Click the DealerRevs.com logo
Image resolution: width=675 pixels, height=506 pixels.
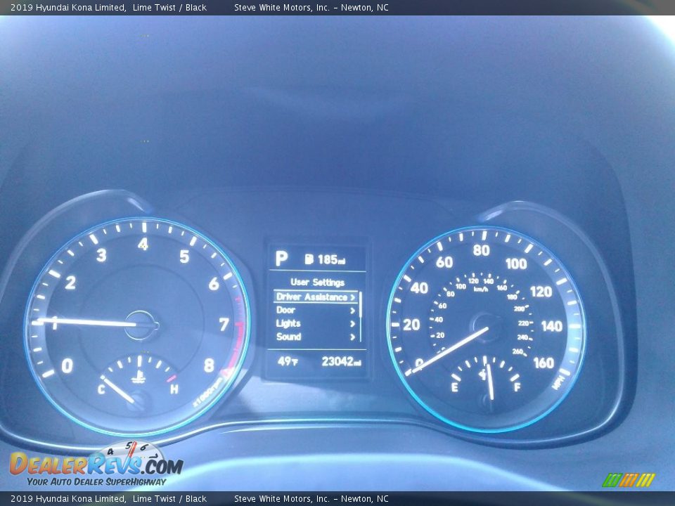click(x=96, y=465)
